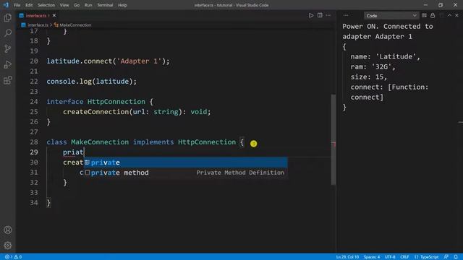The height and width of the screenshot is (260, 463).
Task: Open the Explorer view in activity bar
Action: [8, 17]
